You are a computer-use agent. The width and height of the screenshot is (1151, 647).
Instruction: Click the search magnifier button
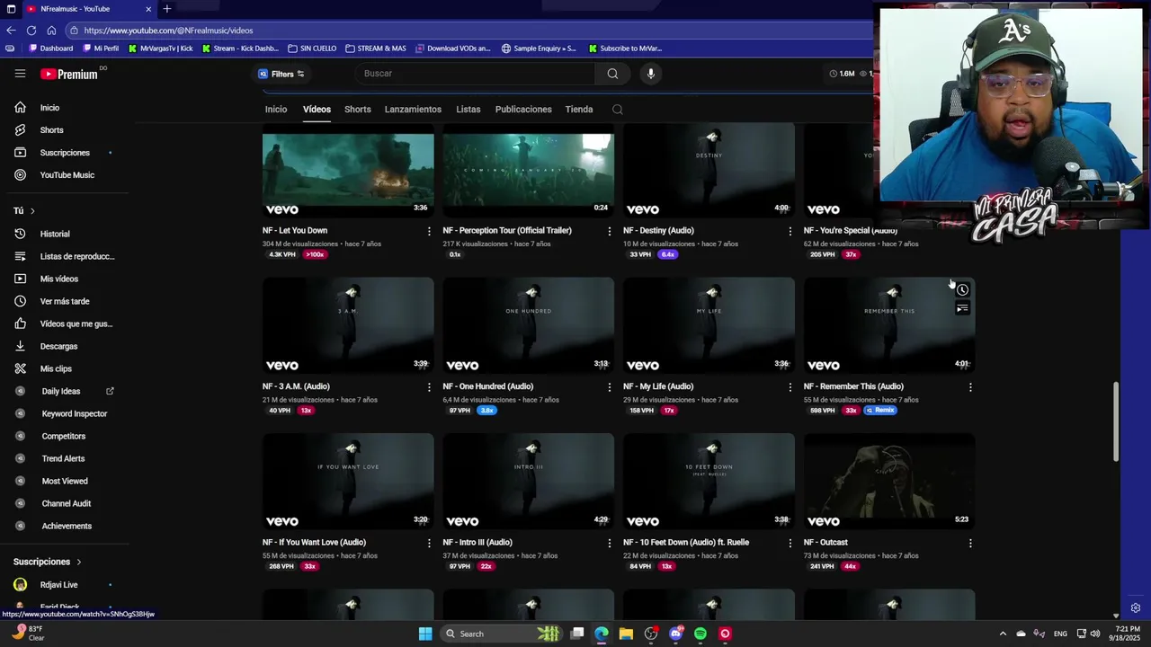[612, 74]
